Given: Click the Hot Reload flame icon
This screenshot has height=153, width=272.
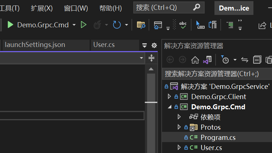Looking at the screenshot, I should click(x=97, y=25).
